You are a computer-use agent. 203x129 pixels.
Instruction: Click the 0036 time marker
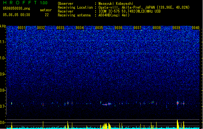pyautogui.click(x=118, y=28)
